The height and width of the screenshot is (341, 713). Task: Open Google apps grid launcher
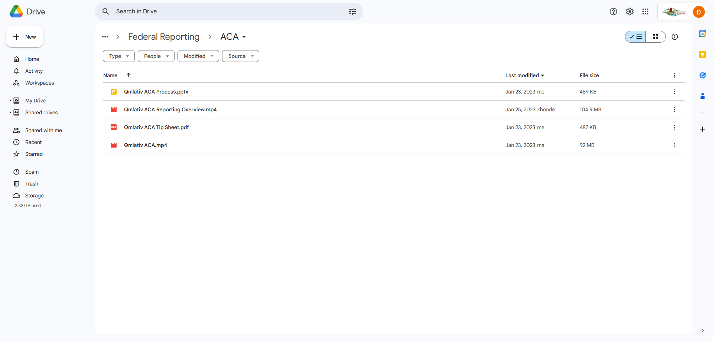[x=645, y=12]
